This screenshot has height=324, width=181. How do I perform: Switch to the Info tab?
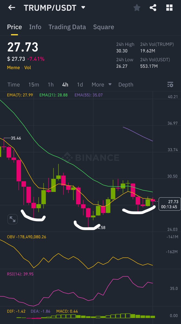35,27
